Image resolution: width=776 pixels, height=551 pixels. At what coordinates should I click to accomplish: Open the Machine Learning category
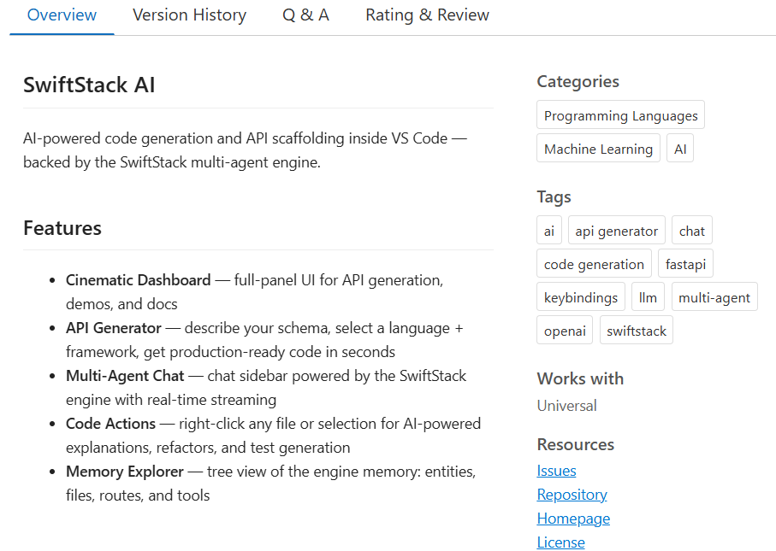(597, 147)
